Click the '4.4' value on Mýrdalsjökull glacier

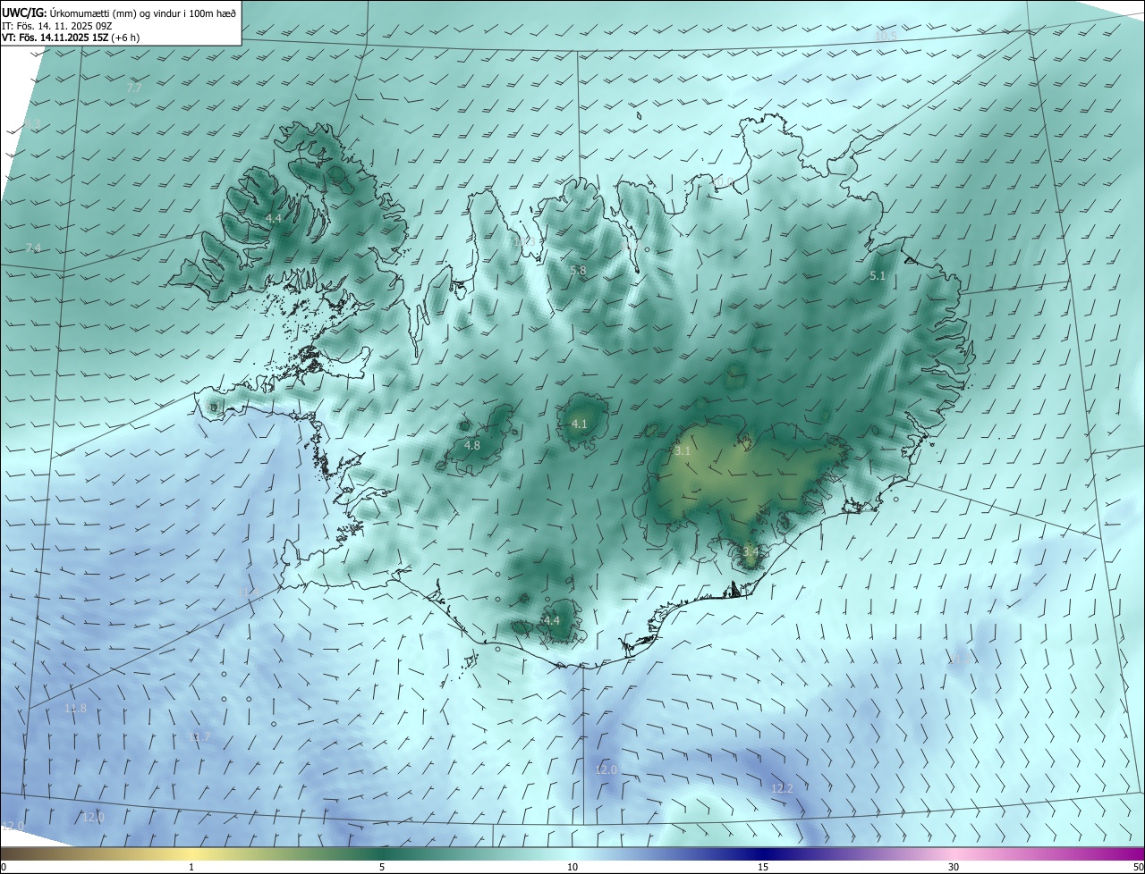pyautogui.click(x=552, y=620)
